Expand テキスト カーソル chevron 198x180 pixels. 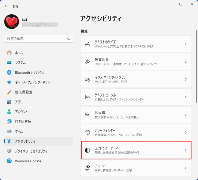pos(185,97)
